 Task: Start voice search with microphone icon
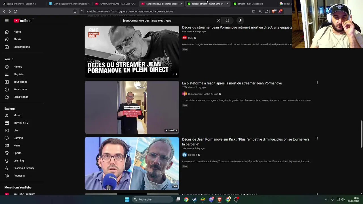coord(240,20)
